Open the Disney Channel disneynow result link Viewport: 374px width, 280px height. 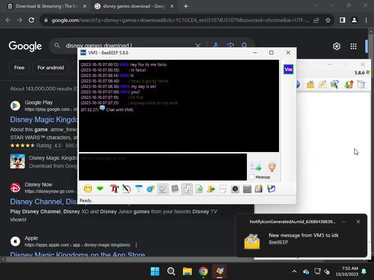click(x=43, y=202)
